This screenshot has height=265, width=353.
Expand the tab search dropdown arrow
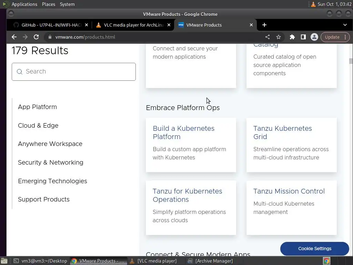coord(345,25)
